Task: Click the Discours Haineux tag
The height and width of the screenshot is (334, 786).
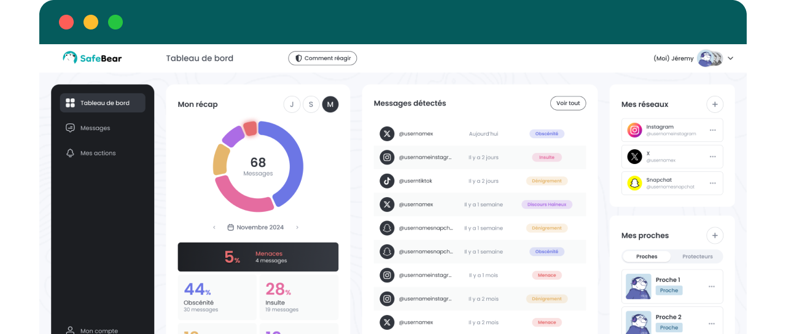Action: 547,204
